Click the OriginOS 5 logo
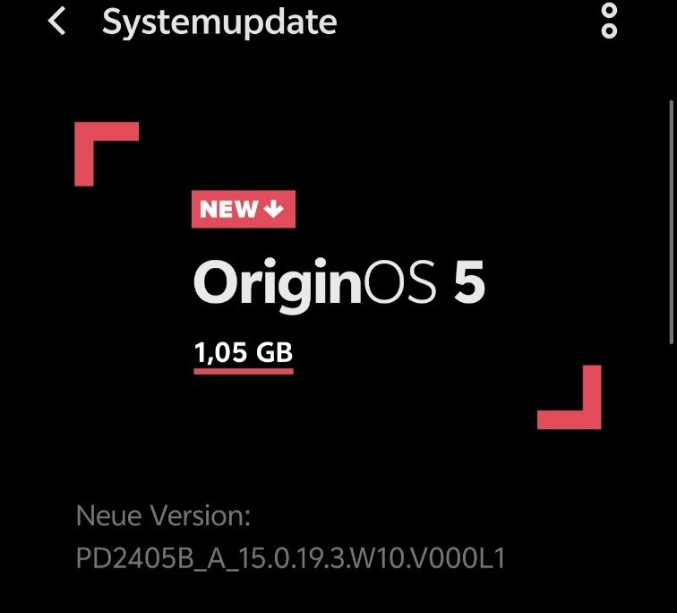Image resolution: width=677 pixels, height=613 pixels. click(x=339, y=284)
